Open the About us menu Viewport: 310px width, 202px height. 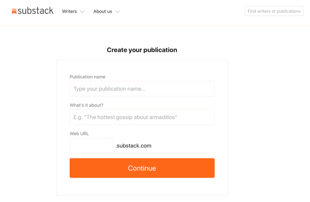[103, 12]
